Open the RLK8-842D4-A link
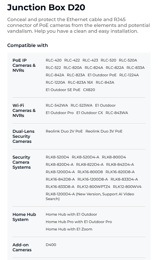Viewport: 158px width, 260px height. pyautogui.click(x=120, y=164)
